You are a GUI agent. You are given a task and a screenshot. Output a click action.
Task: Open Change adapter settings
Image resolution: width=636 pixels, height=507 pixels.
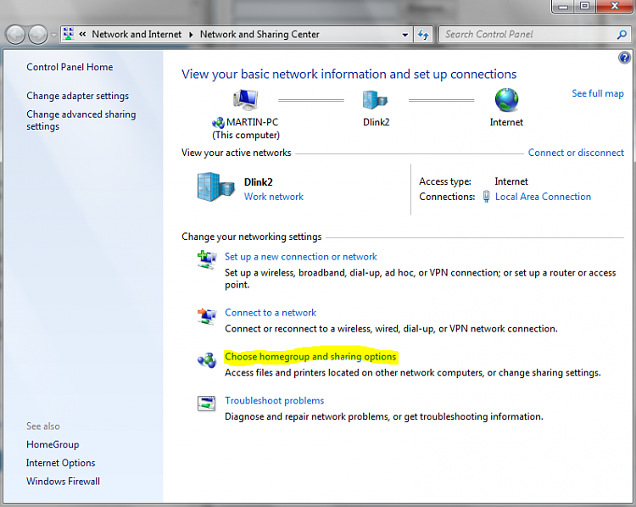(77, 96)
